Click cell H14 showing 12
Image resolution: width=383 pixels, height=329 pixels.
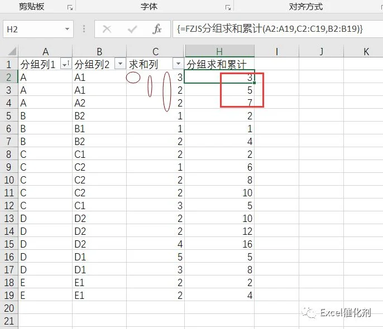click(x=219, y=231)
